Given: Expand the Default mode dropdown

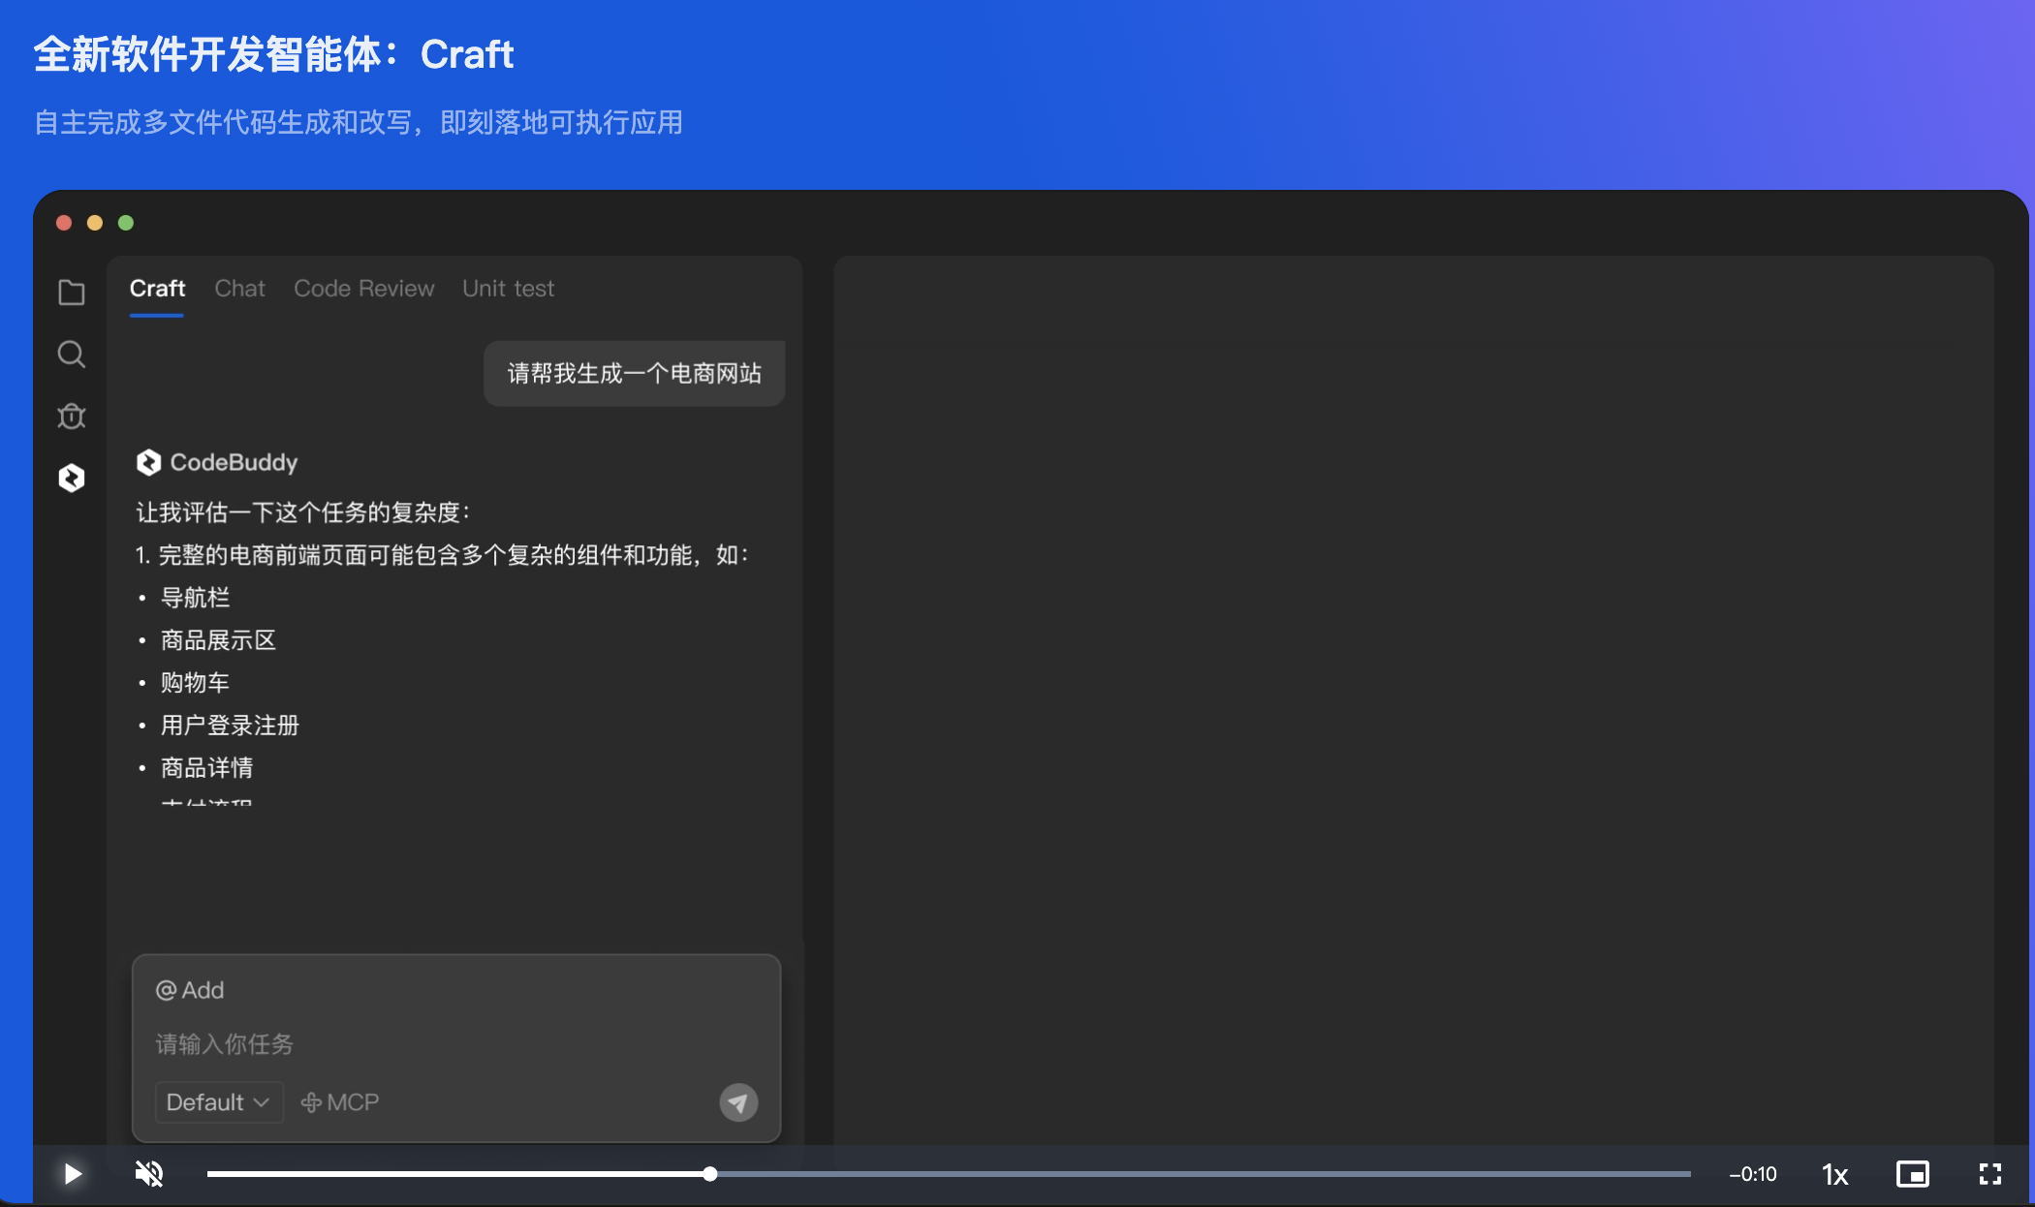Looking at the screenshot, I should pyautogui.click(x=218, y=1102).
